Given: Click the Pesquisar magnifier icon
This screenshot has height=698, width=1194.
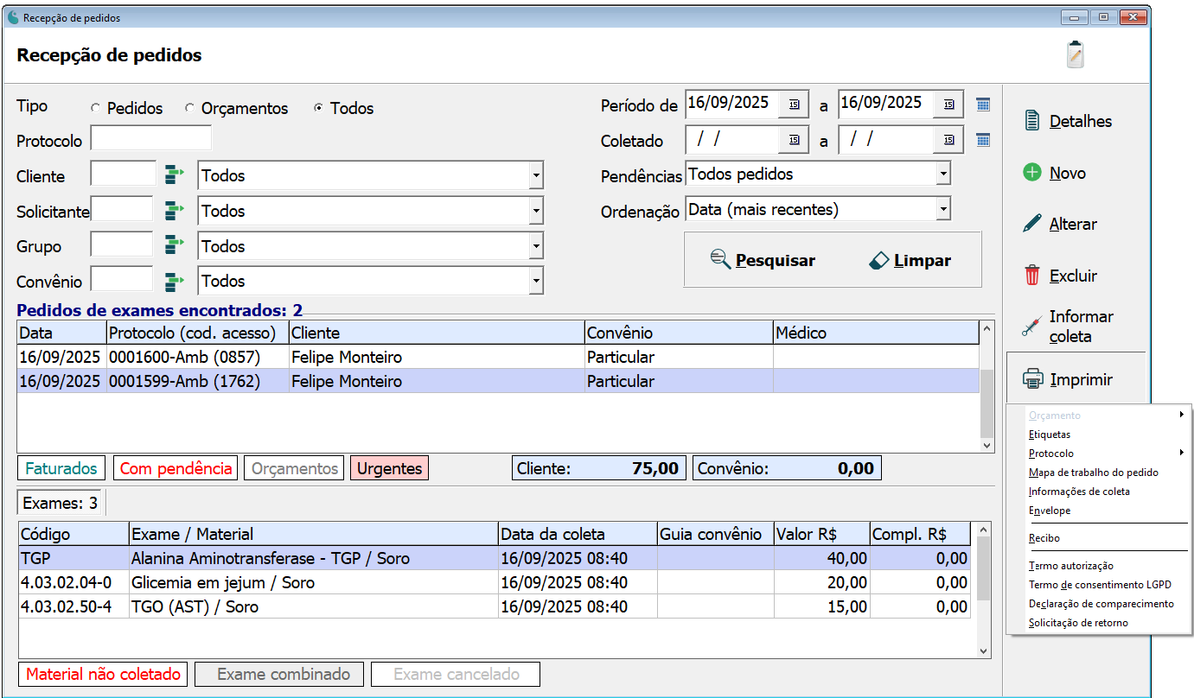Looking at the screenshot, I should (x=720, y=259).
